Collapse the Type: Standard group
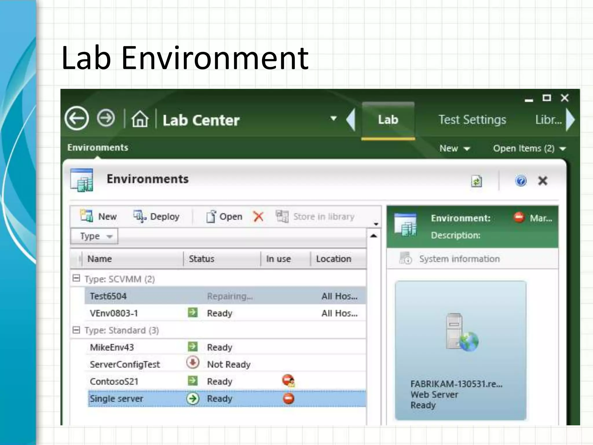Image resolution: width=593 pixels, height=445 pixels. point(76,330)
